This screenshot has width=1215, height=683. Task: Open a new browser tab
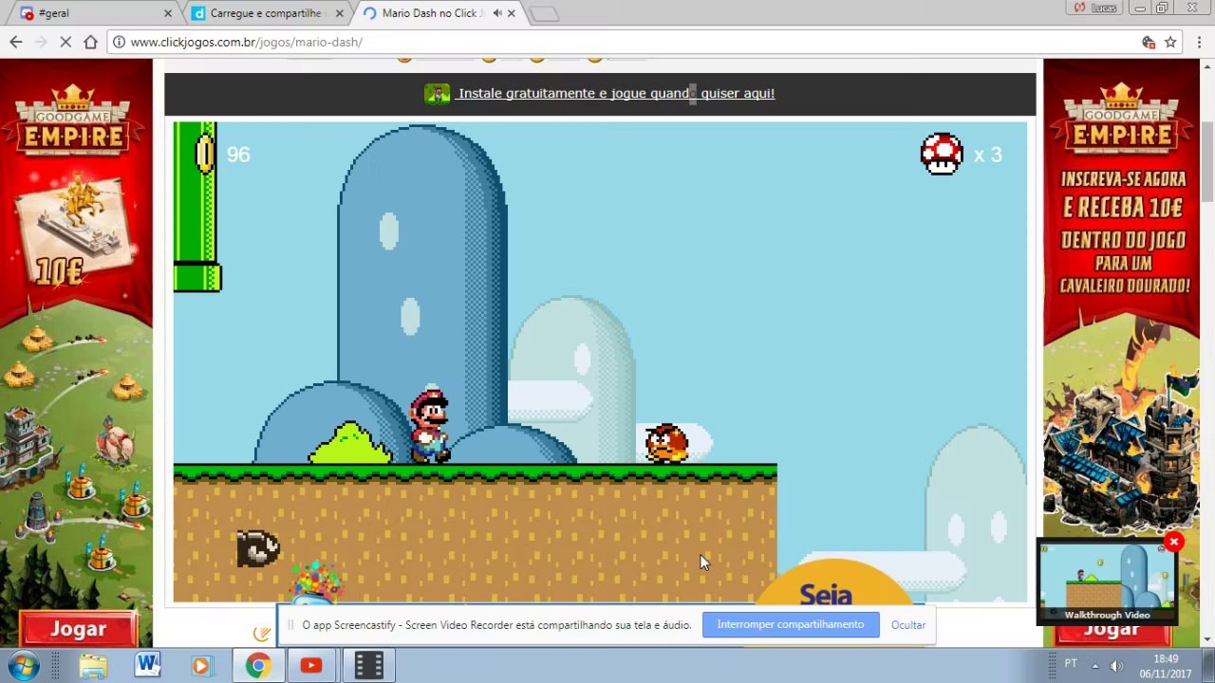[544, 13]
